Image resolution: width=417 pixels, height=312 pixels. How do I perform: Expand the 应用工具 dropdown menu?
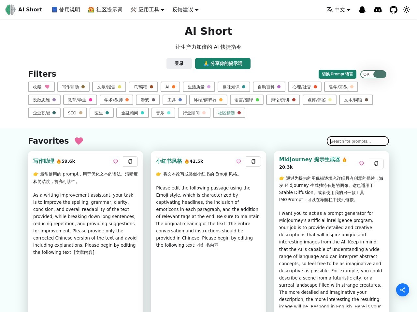pyautogui.click(x=148, y=10)
